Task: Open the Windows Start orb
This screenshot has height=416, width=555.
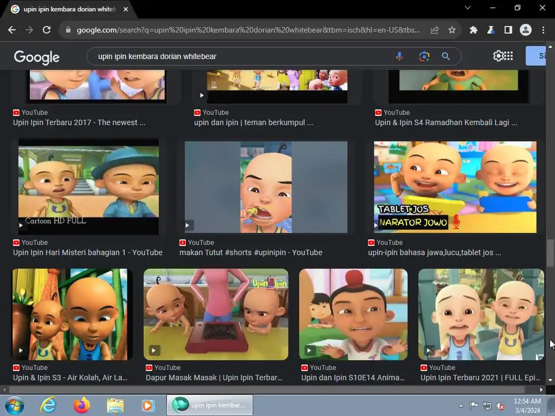Action: pyautogui.click(x=15, y=405)
